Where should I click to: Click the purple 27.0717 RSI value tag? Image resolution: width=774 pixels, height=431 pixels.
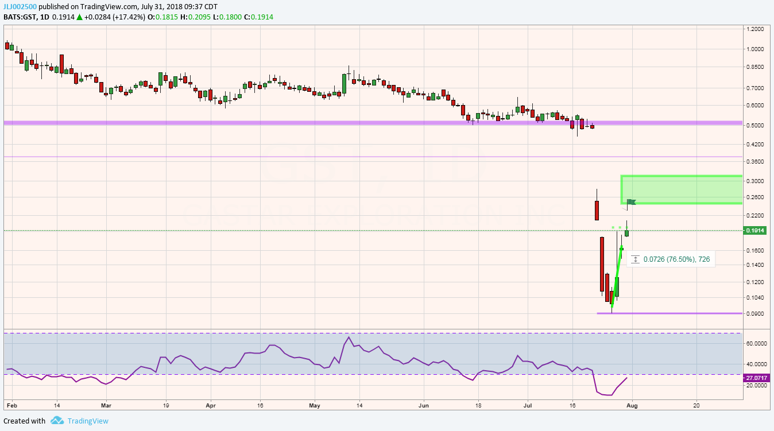coord(757,378)
